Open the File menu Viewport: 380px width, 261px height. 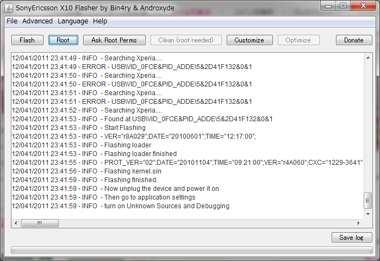12,21
